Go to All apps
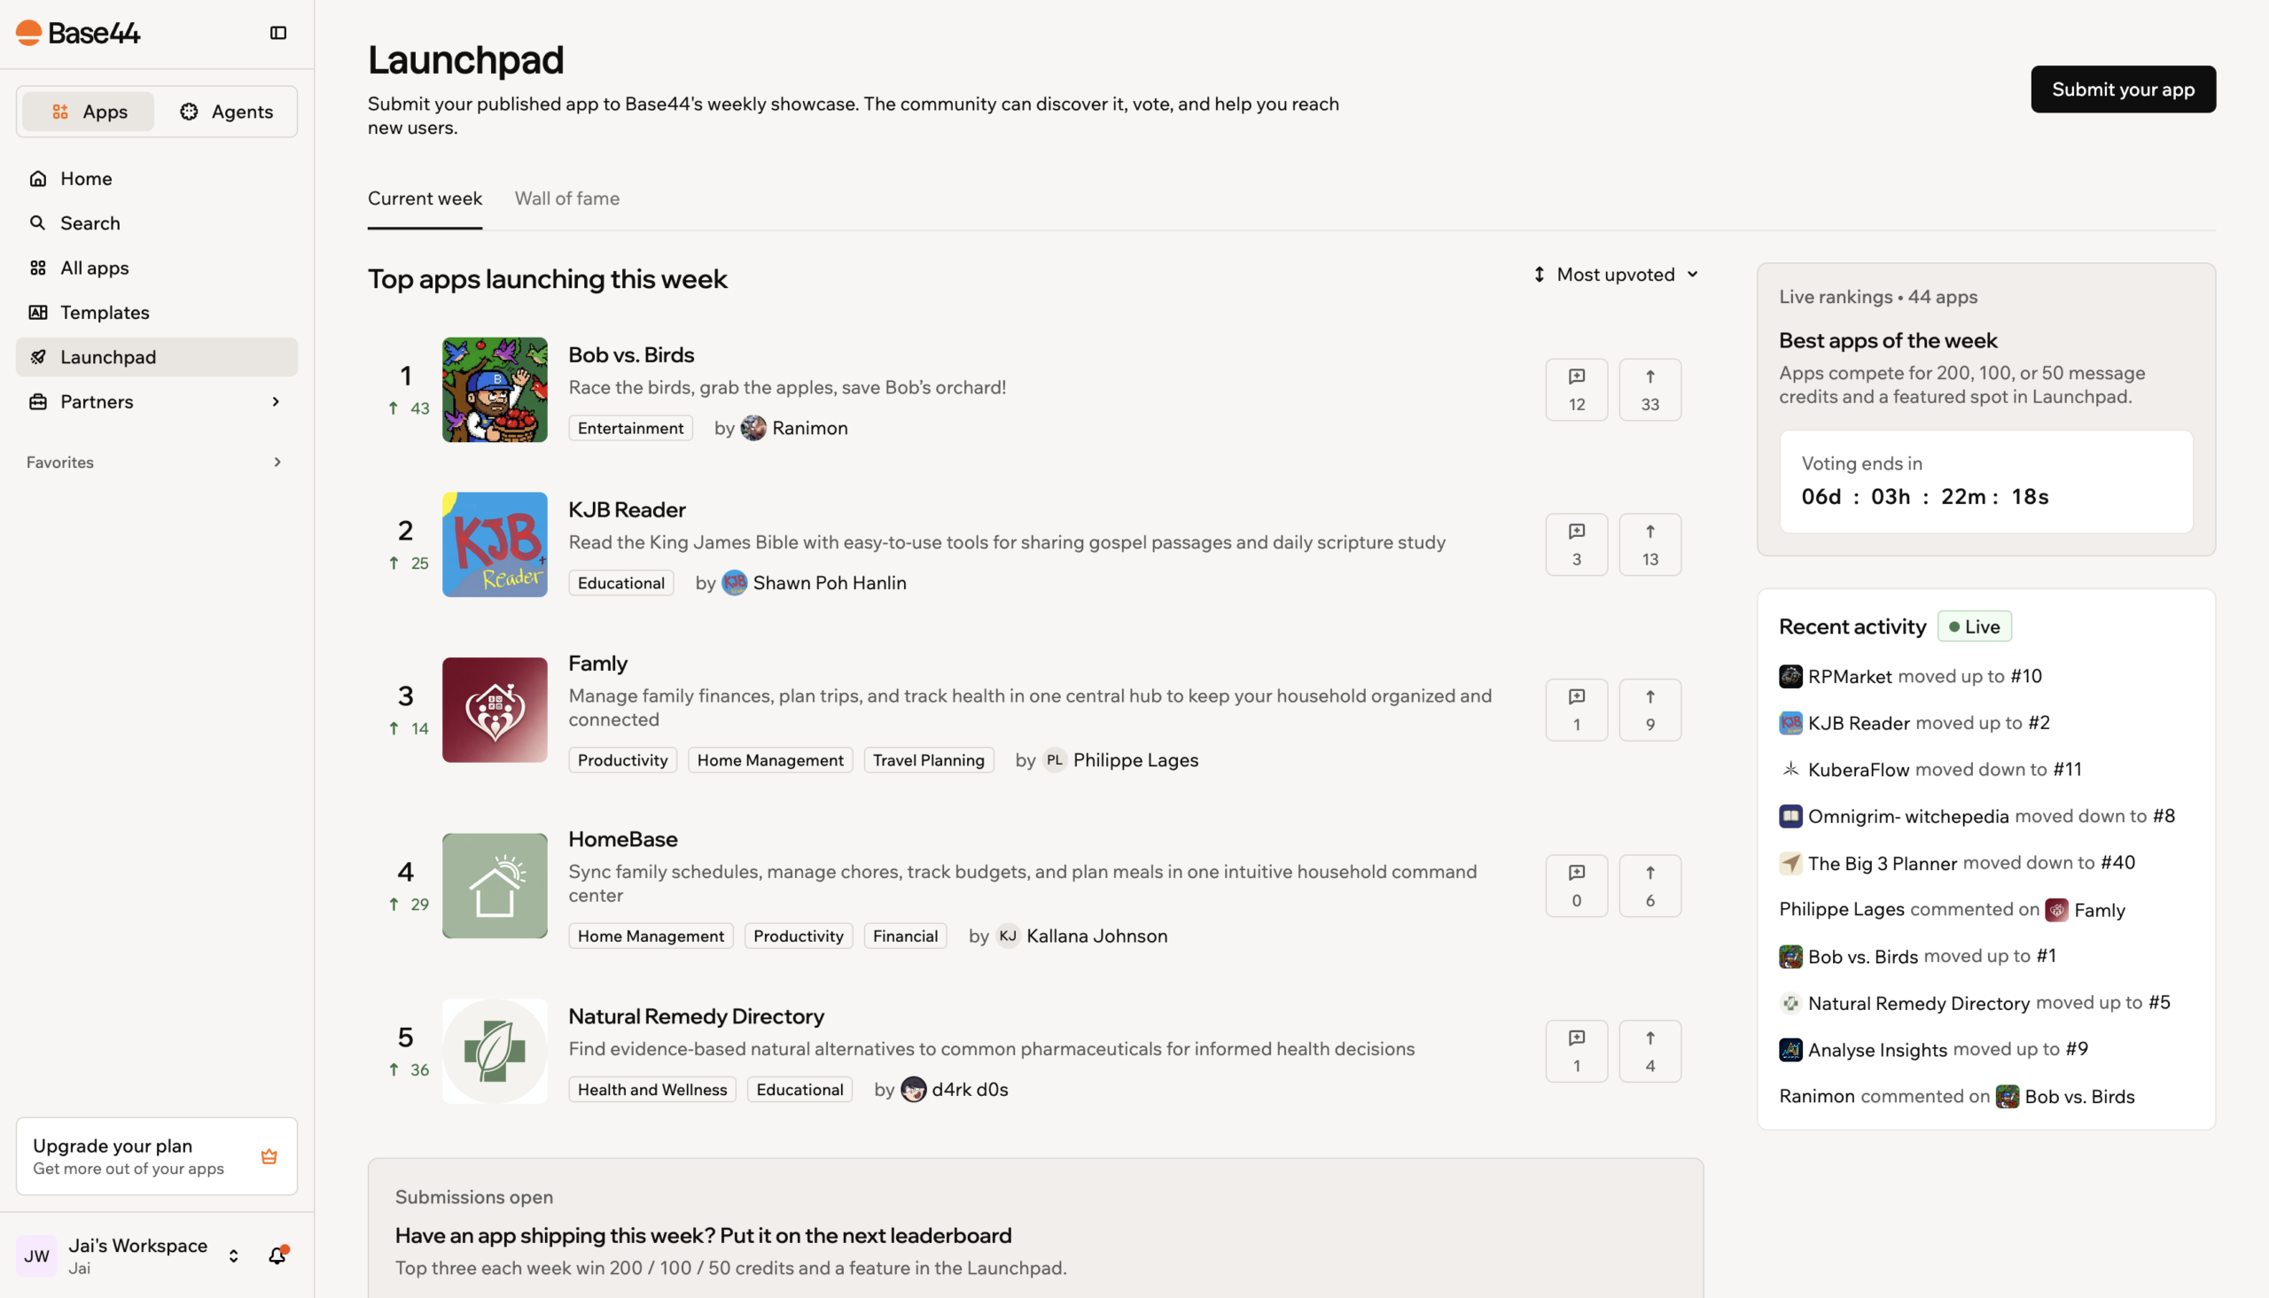This screenshot has width=2269, height=1298. click(157, 268)
